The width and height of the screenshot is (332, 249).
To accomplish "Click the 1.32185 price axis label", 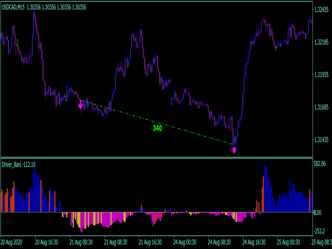I will point(322,42).
